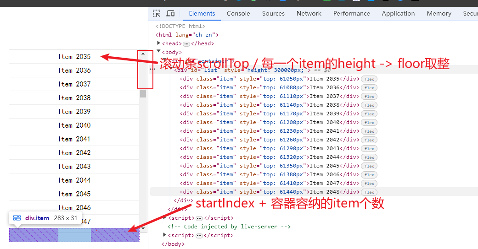Open the Application tab
Viewport: 478px width, 249px height.
click(x=398, y=13)
